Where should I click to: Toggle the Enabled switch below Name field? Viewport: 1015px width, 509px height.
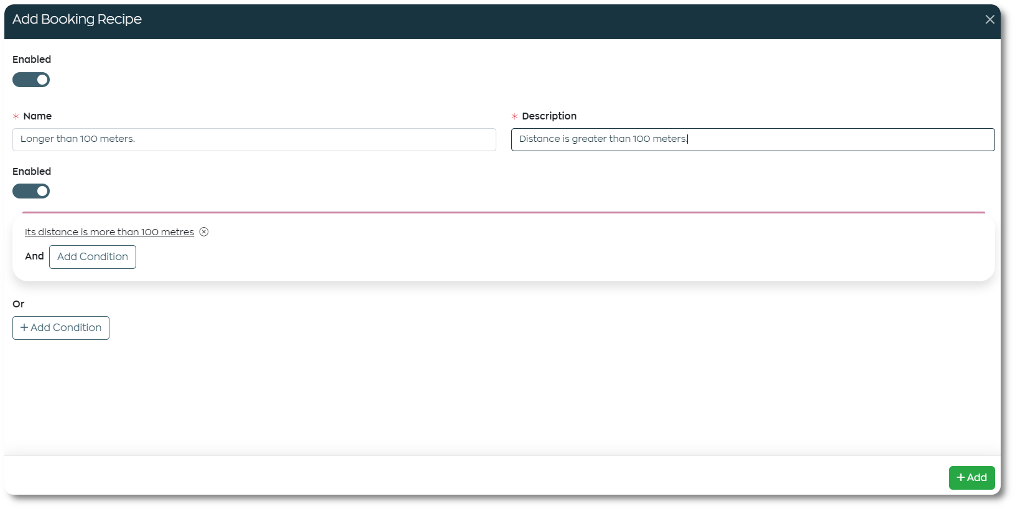31,191
